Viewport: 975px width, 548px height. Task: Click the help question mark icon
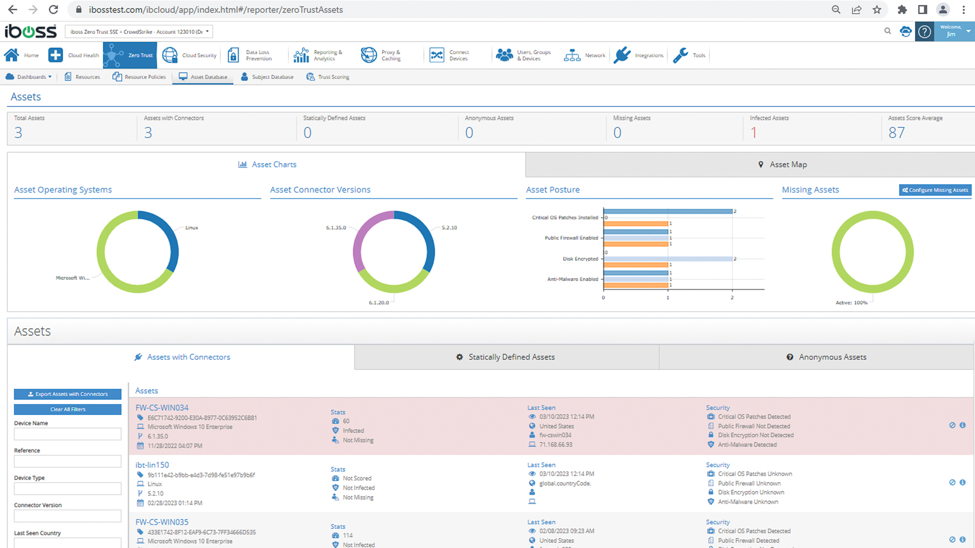pos(924,32)
